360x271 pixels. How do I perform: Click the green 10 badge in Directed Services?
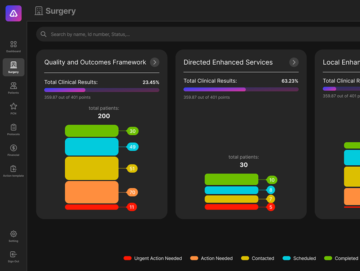click(272, 180)
